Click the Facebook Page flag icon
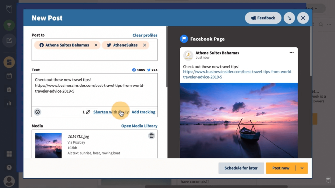335x188 pixels. click(184, 39)
